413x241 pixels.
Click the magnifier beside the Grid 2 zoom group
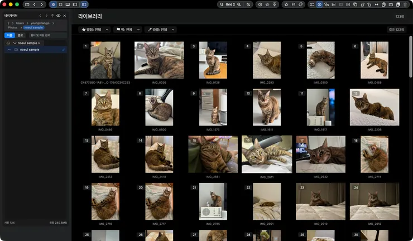pos(248,4)
